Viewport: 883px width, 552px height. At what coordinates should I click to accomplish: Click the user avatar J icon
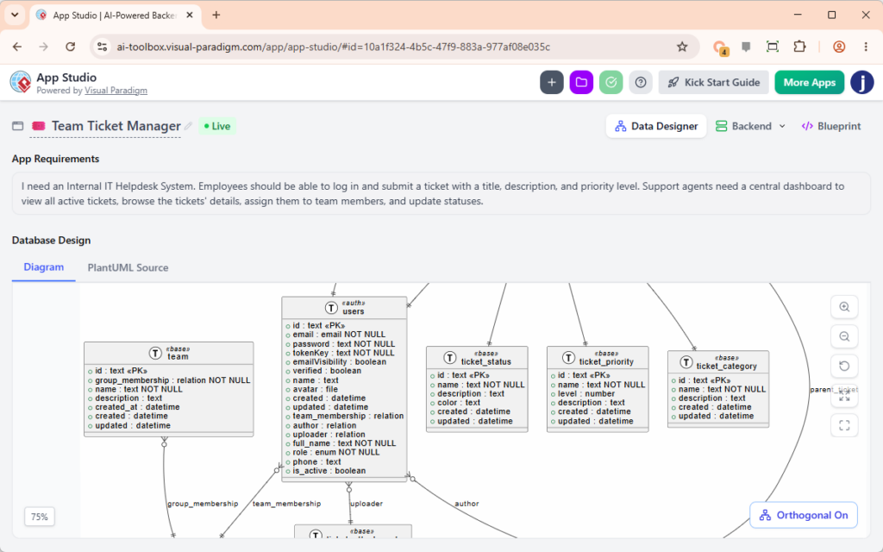tap(861, 82)
